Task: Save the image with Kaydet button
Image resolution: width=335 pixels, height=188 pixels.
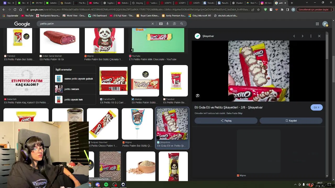Action: [291, 121]
